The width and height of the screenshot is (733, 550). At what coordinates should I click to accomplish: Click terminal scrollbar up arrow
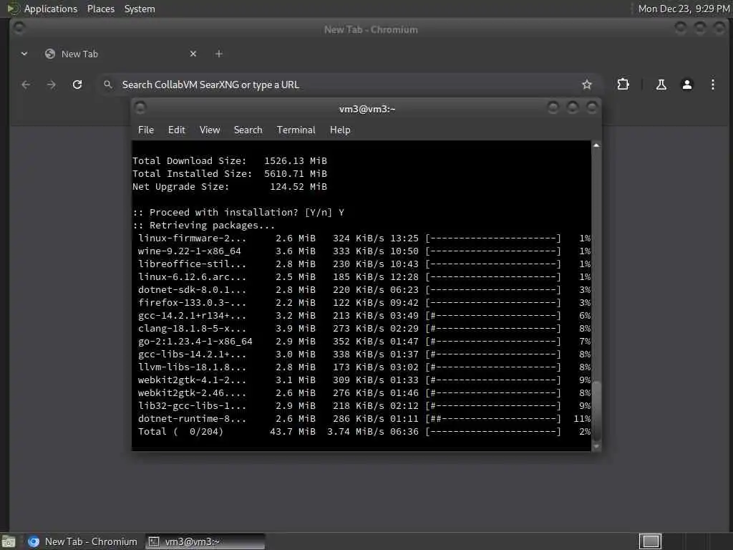(x=596, y=145)
